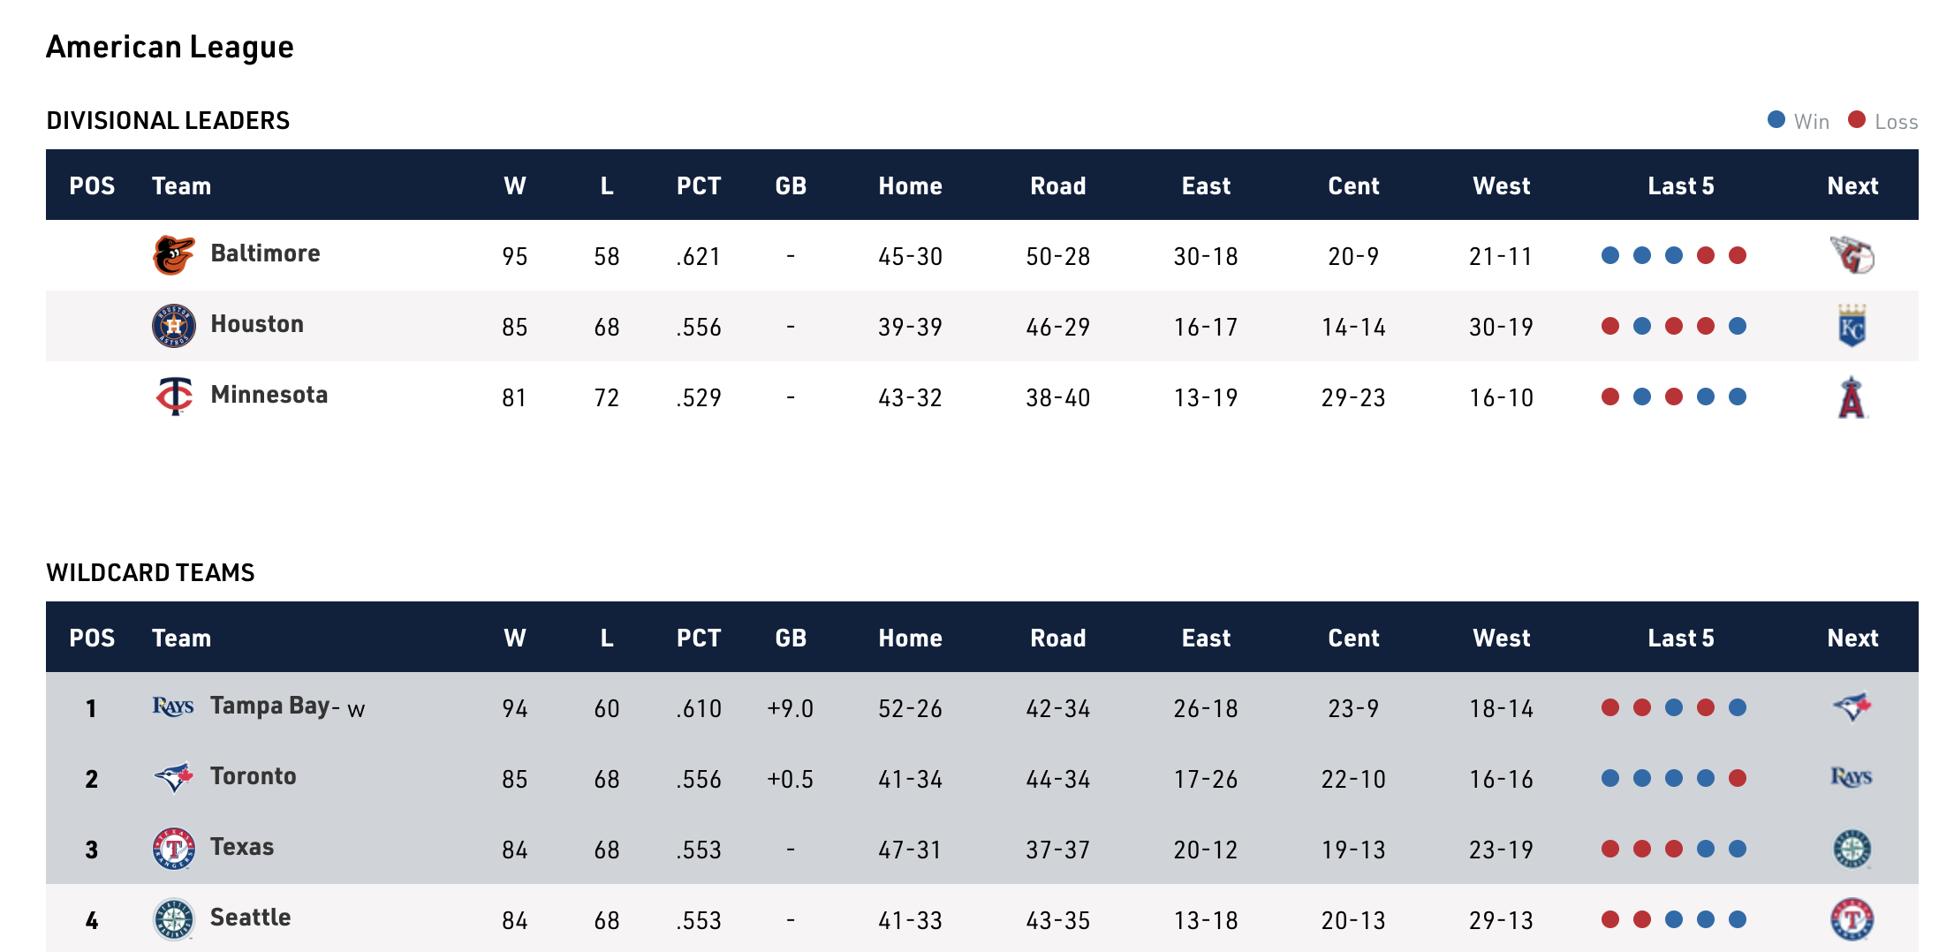Open Seattle team name link

[250, 918]
